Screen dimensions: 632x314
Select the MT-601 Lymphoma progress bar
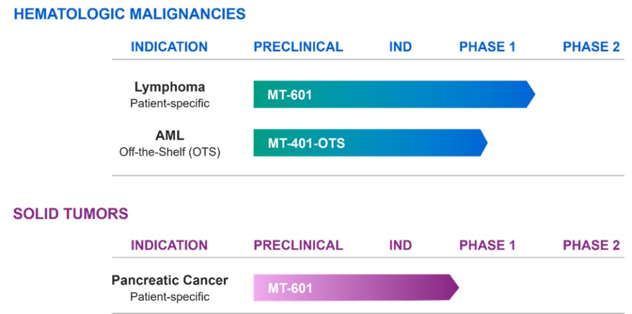(x=392, y=94)
